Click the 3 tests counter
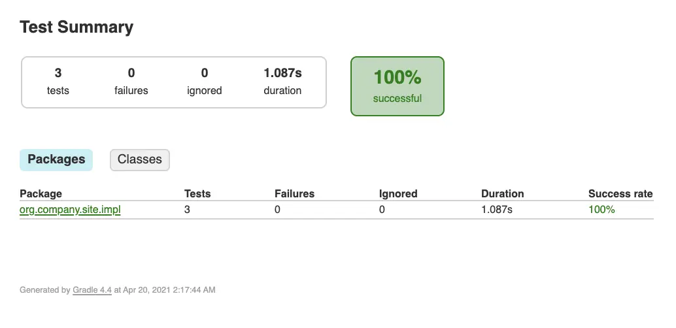The width and height of the screenshot is (676, 328). [x=58, y=82]
